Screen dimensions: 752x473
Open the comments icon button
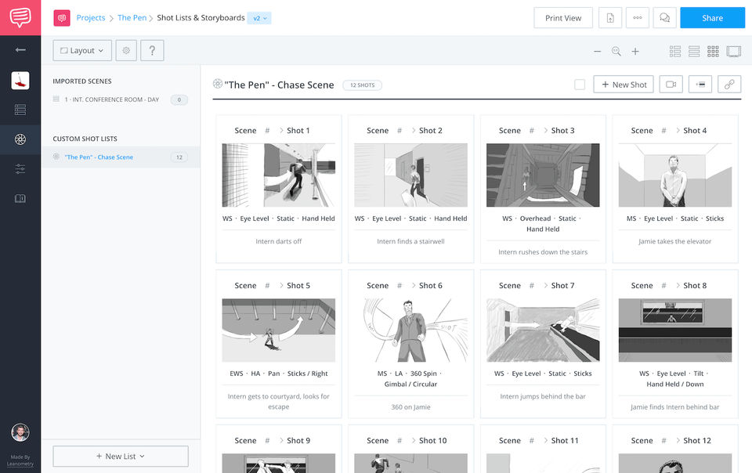[665, 18]
